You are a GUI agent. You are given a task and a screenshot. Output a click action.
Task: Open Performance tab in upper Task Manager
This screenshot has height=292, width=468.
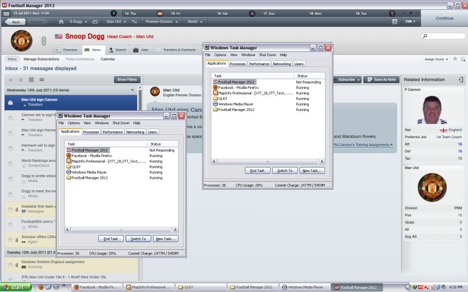pos(259,64)
